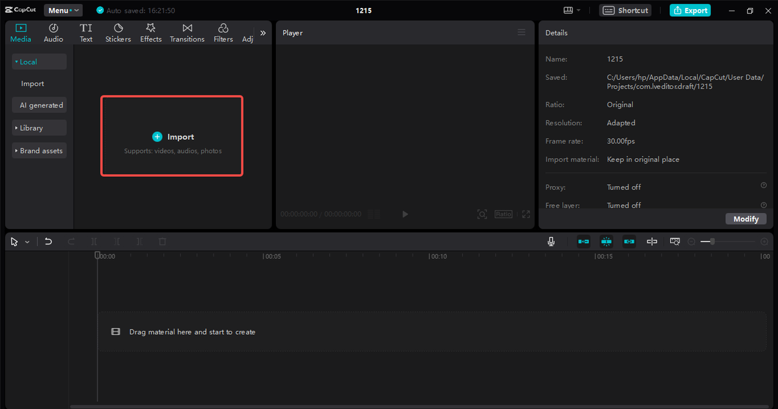Toggle preview axis icon
This screenshot has width=778, height=409.
coord(652,241)
